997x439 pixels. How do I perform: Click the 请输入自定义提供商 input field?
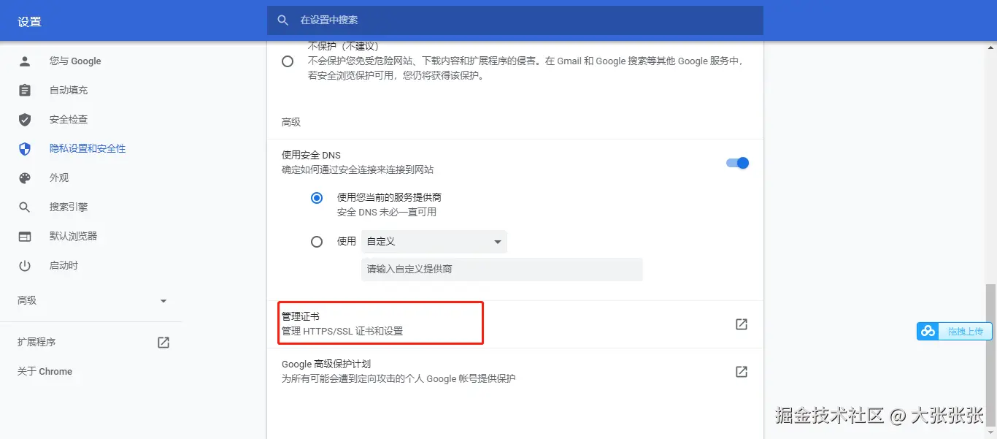[x=502, y=270]
